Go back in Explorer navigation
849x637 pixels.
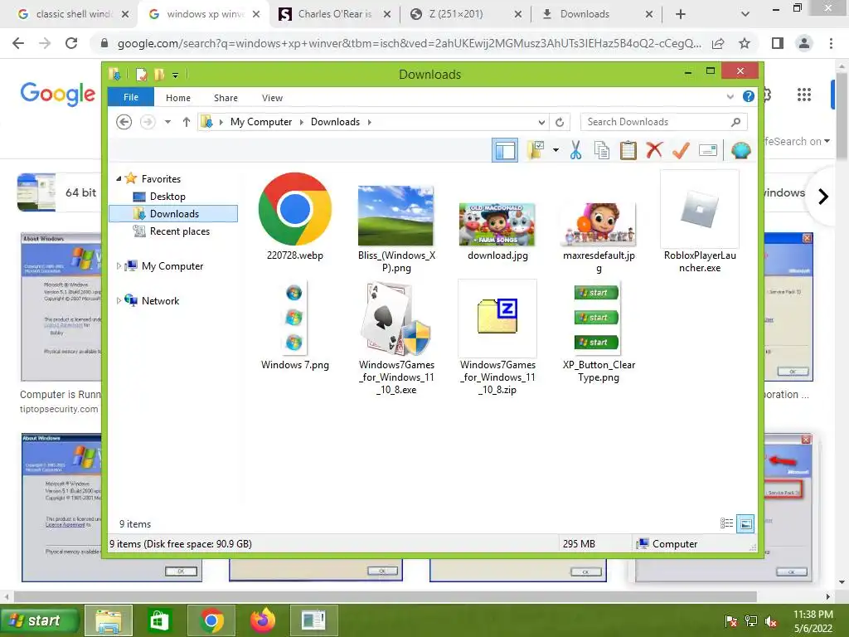point(124,122)
